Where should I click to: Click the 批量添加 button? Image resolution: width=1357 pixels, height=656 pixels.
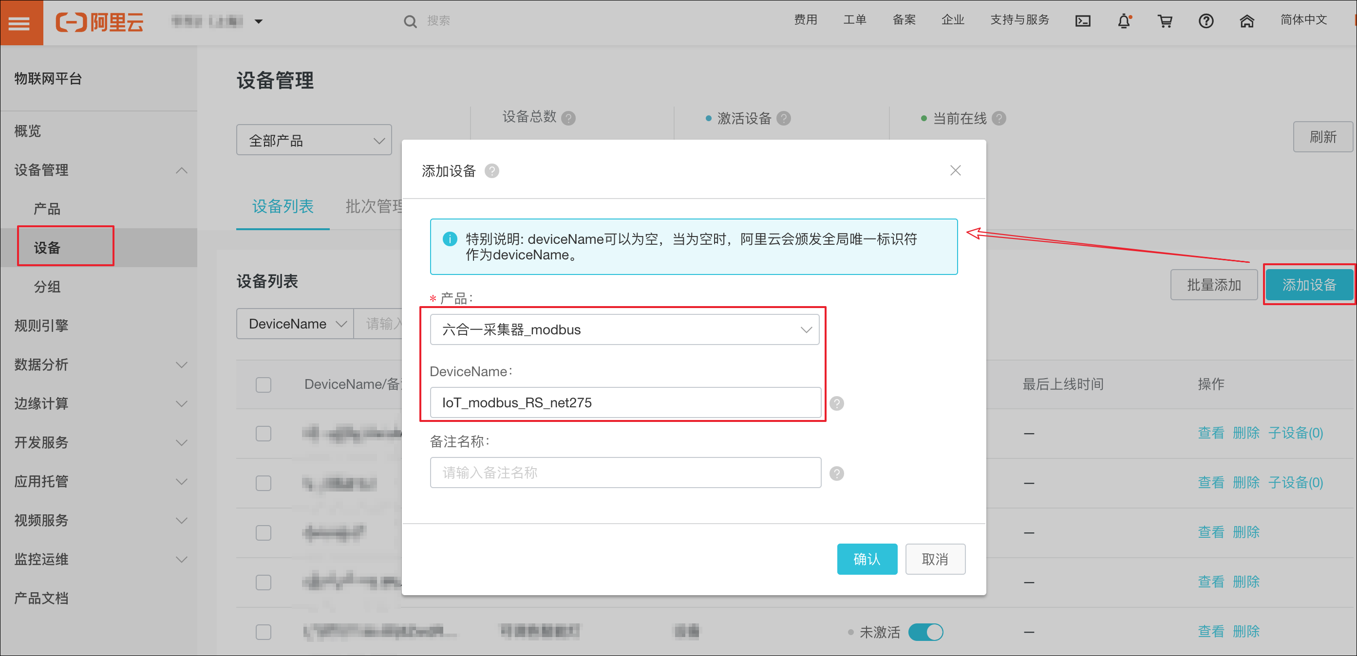(1214, 285)
